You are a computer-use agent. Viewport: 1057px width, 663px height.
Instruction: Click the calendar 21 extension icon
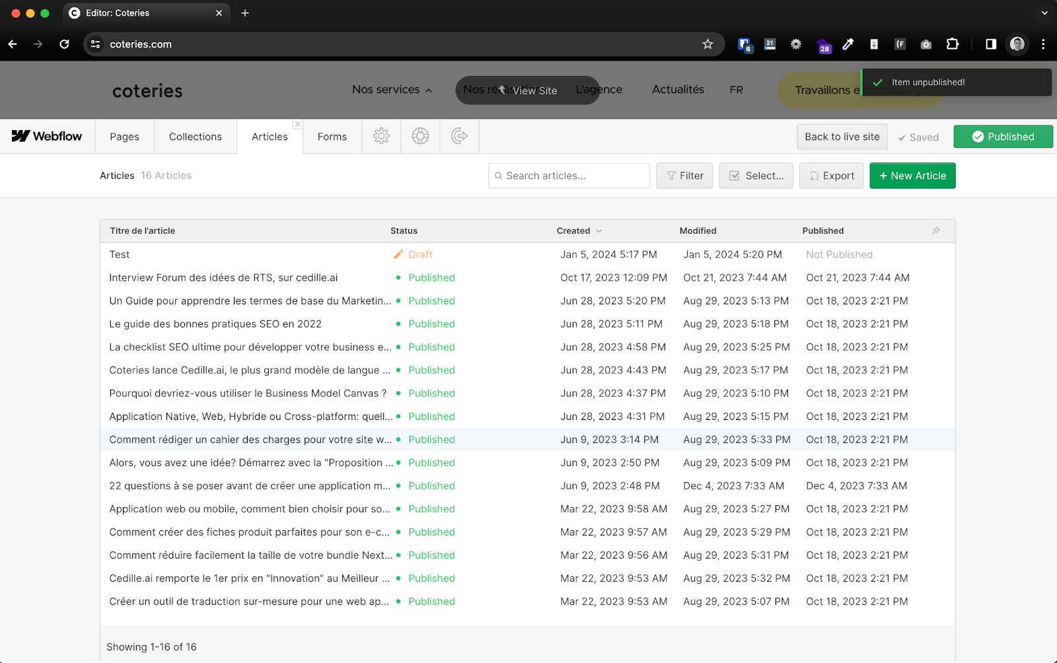[770, 44]
